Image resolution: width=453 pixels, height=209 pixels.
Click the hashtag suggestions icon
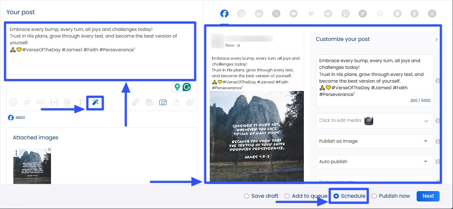(x=27, y=102)
